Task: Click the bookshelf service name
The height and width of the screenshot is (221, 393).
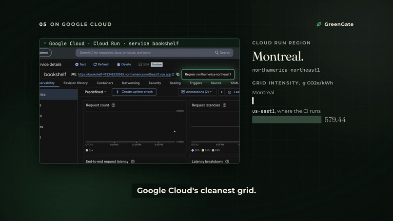Action: (55, 75)
